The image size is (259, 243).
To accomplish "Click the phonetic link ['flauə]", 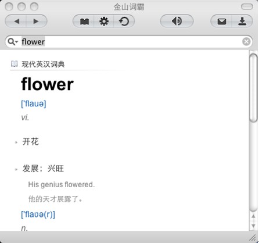I will click(34, 103).
